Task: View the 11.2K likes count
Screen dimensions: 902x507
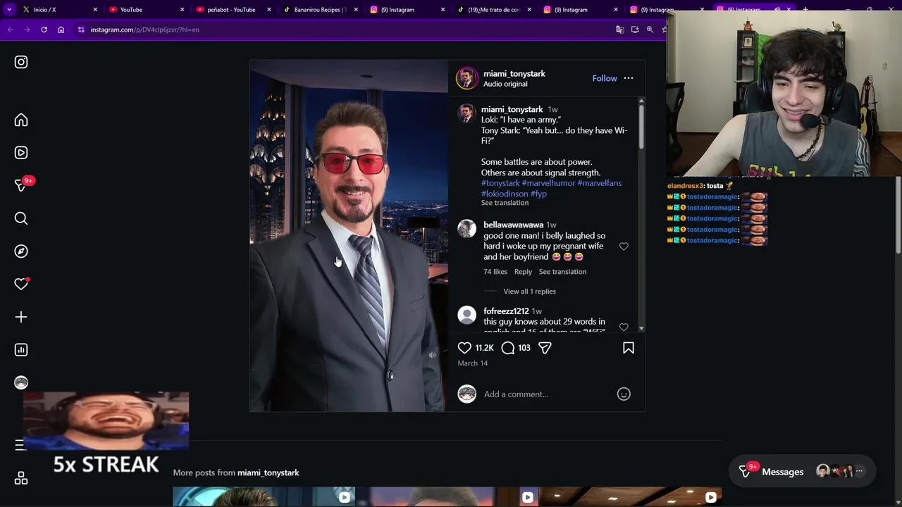Action: (x=484, y=348)
